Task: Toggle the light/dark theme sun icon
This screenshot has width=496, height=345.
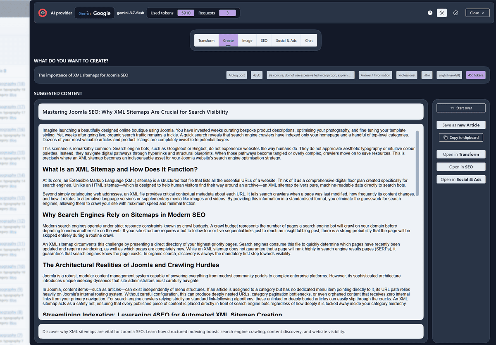Action: pyautogui.click(x=442, y=13)
